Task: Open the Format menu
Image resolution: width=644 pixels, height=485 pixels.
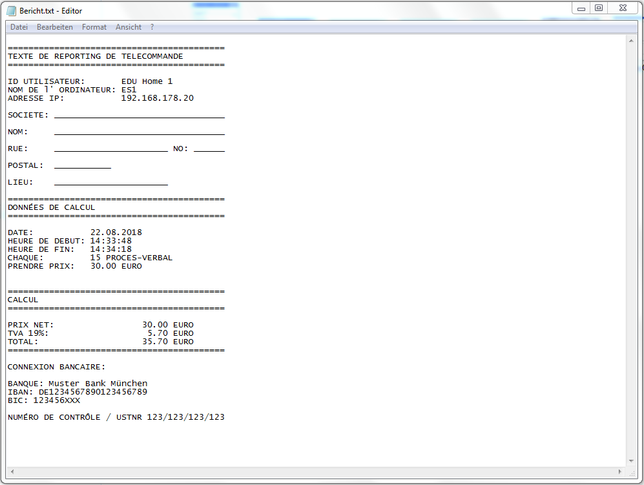Action: click(x=94, y=26)
